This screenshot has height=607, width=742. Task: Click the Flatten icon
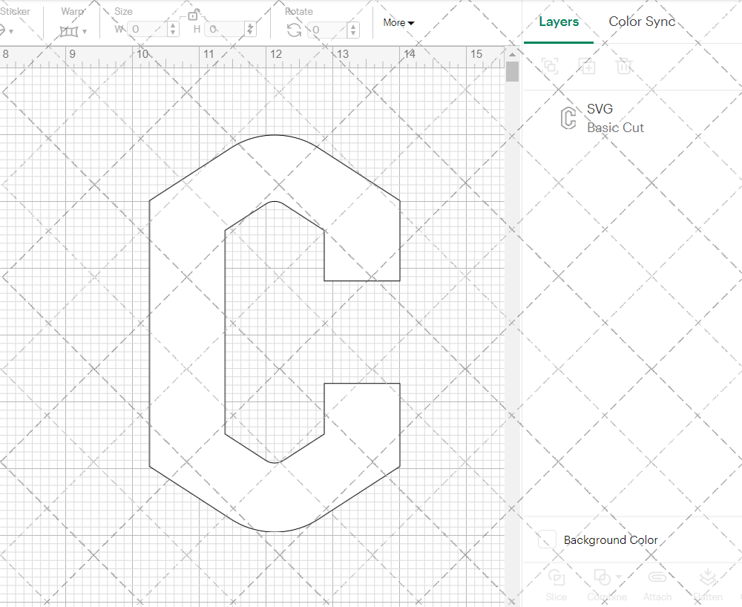707,577
